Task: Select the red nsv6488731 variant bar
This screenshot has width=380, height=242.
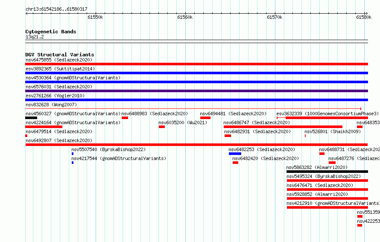Action: [322, 154]
